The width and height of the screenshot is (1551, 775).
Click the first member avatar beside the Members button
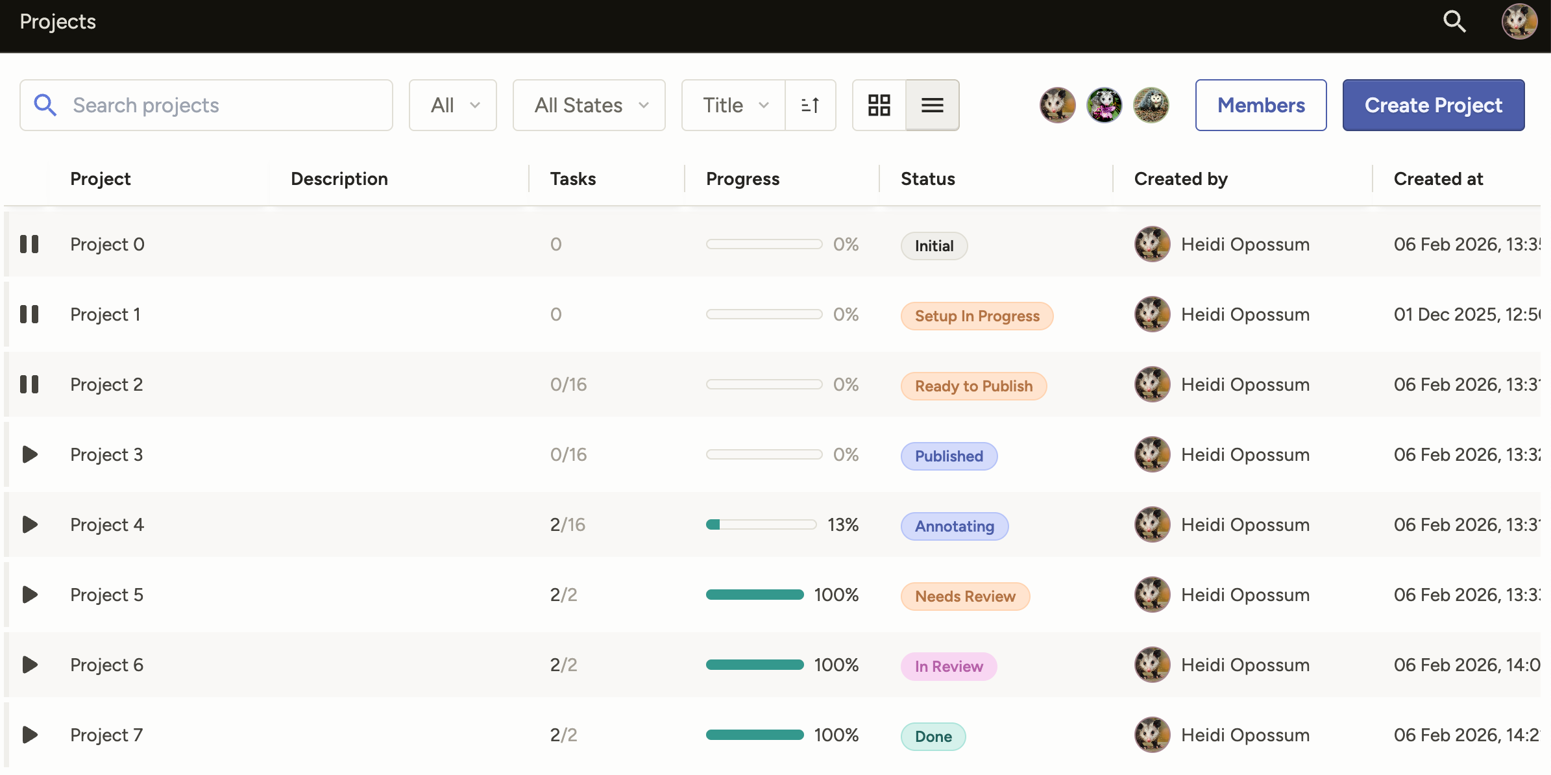coord(1057,105)
